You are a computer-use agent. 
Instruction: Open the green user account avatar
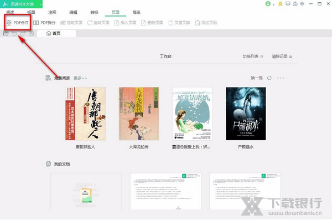(x=268, y=4)
